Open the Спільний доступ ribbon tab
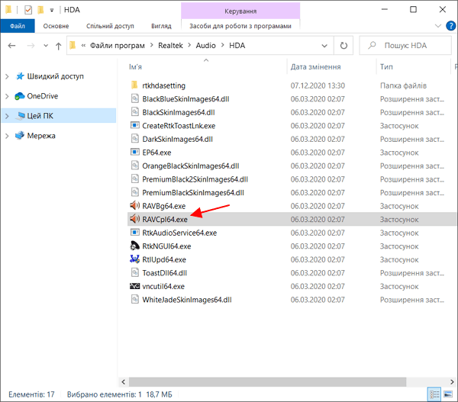458x402 pixels. pyautogui.click(x=110, y=26)
